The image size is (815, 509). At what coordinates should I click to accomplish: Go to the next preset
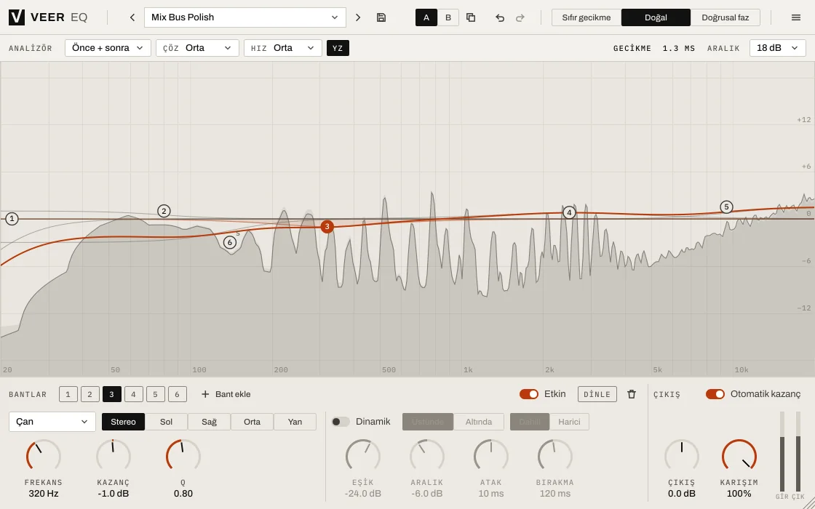[358, 17]
